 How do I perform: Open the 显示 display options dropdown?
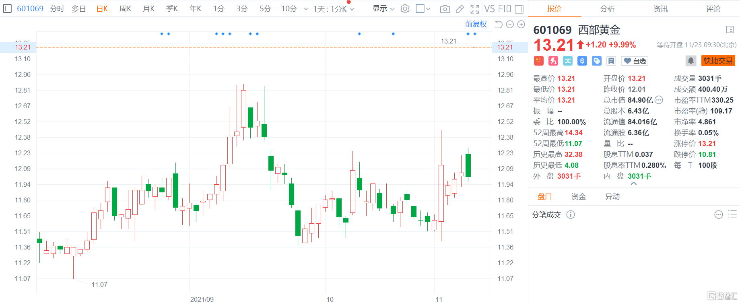[x=383, y=8]
